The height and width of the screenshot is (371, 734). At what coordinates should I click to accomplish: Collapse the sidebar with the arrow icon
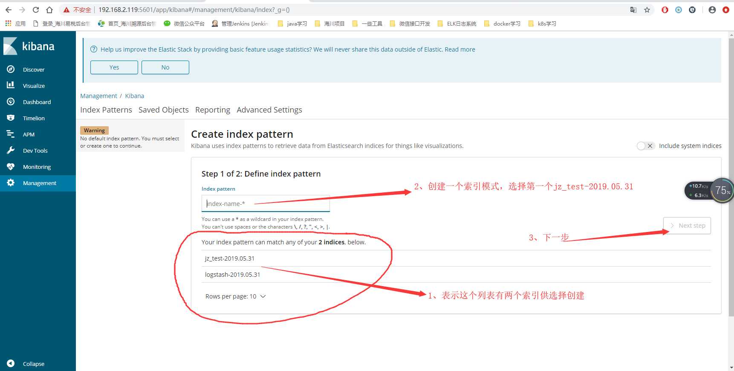coord(11,363)
